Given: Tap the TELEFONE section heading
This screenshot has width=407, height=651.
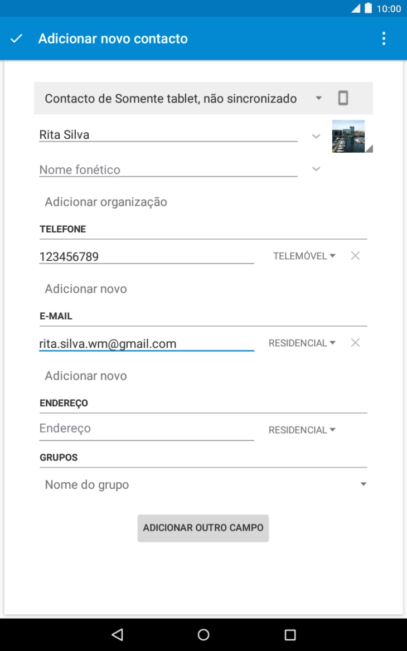Looking at the screenshot, I should click(x=62, y=229).
